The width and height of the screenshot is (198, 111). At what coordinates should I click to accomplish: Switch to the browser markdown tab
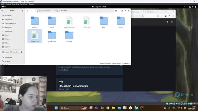point(152,12)
